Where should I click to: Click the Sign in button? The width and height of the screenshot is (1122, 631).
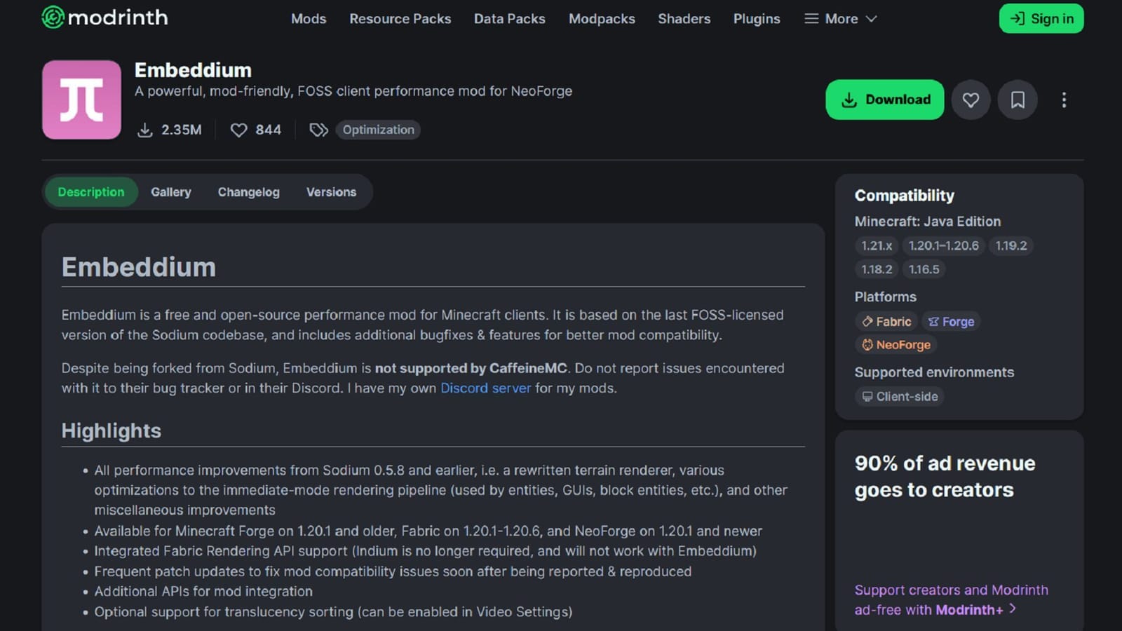point(1041,18)
